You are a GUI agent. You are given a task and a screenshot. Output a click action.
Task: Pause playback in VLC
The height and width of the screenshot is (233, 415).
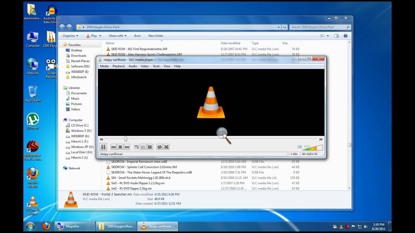[103, 147]
